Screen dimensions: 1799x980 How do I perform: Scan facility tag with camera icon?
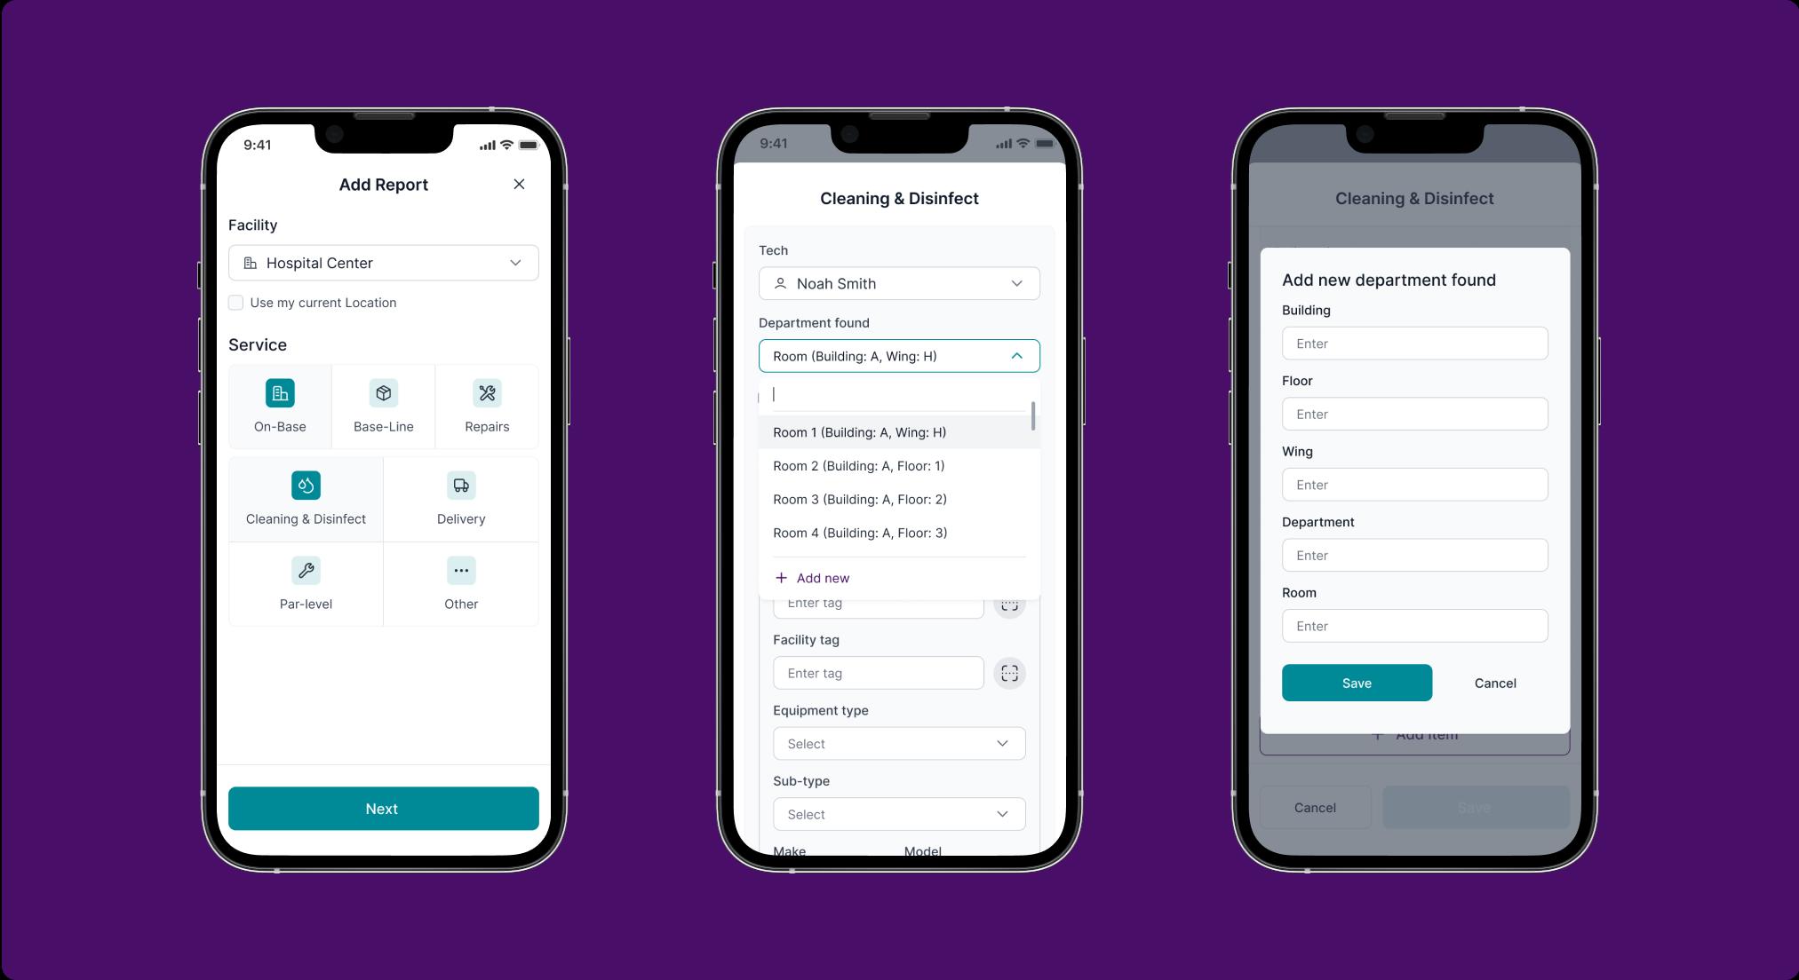pyautogui.click(x=1011, y=672)
